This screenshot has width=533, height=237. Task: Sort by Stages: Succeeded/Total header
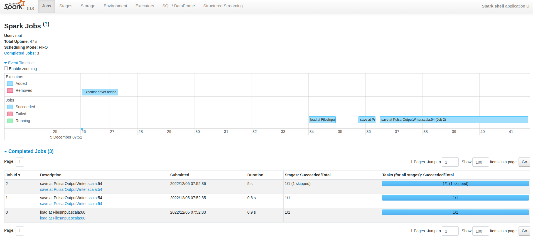(308, 175)
